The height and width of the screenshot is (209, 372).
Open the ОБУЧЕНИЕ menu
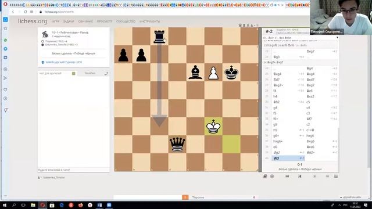pyautogui.click(x=85, y=21)
